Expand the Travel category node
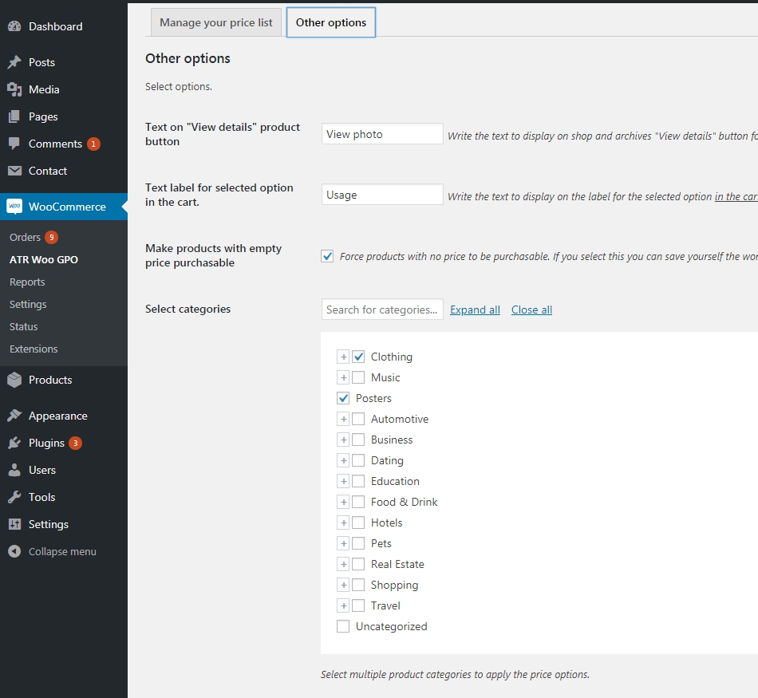758x698 pixels. pyautogui.click(x=343, y=605)
